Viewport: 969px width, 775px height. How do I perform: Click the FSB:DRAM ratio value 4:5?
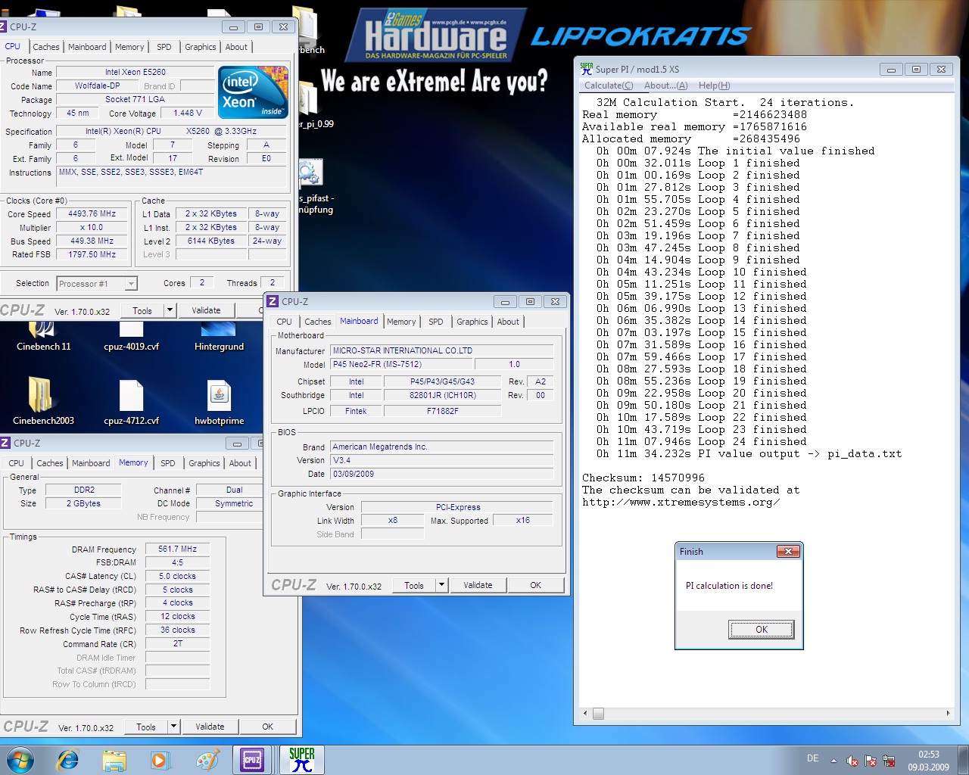click(x=177, y=563)
